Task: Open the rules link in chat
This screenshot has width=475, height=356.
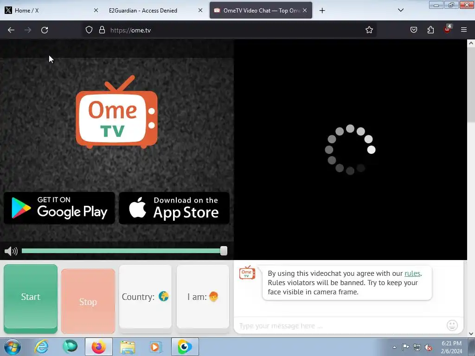Action: point(412,273)
